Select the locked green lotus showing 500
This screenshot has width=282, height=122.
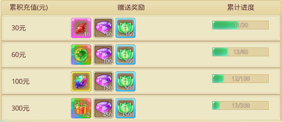tap(125, 82)
